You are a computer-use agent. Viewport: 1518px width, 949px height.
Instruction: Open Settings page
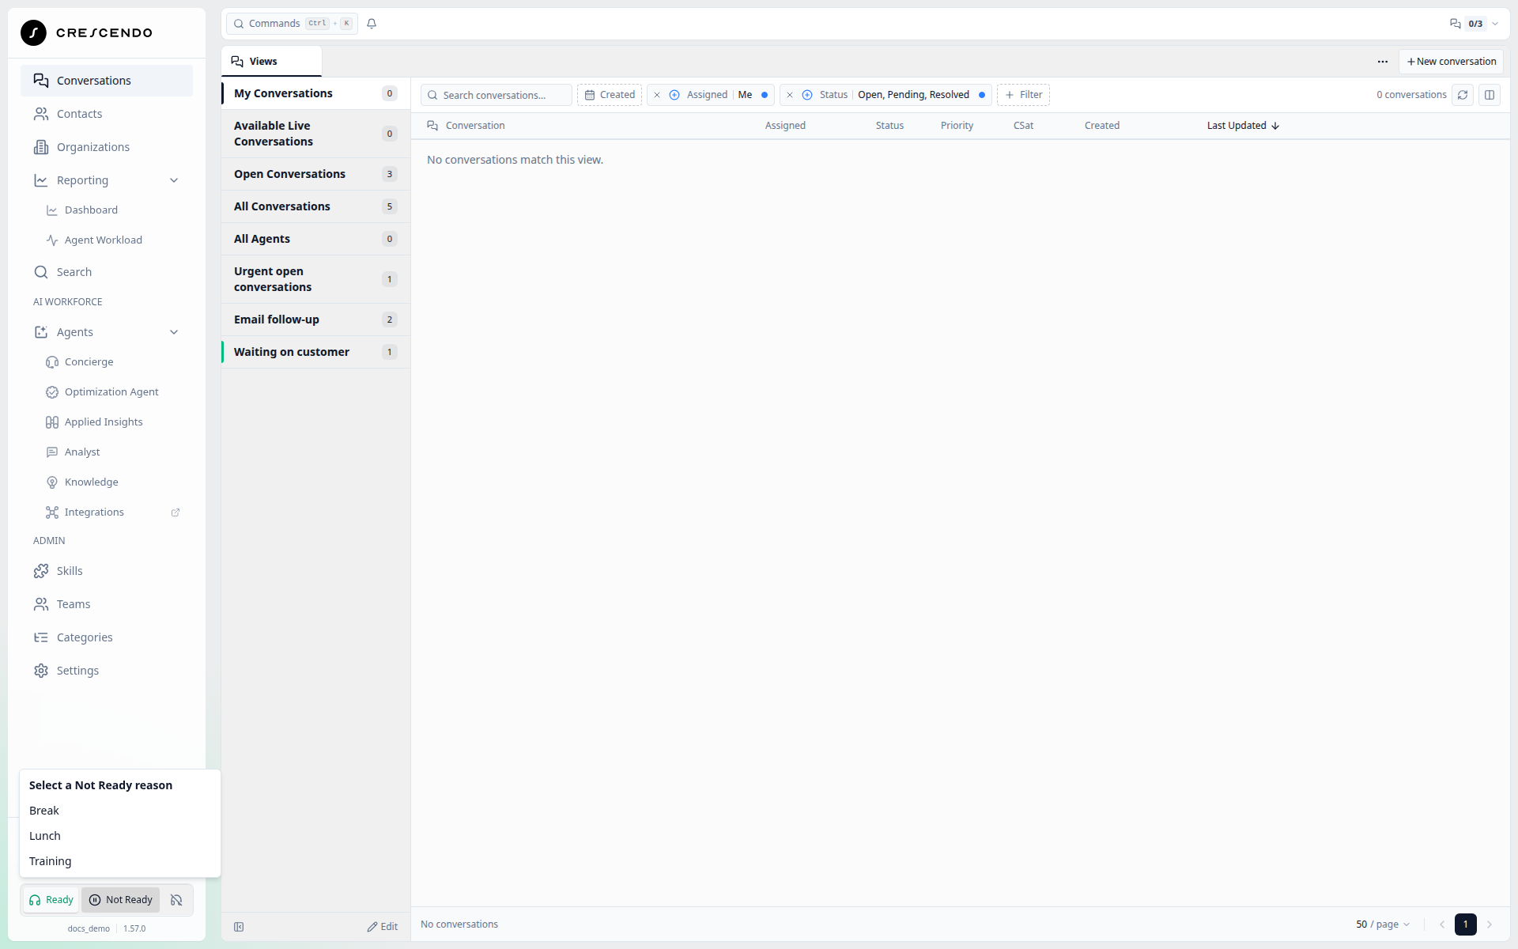point(107,671)
